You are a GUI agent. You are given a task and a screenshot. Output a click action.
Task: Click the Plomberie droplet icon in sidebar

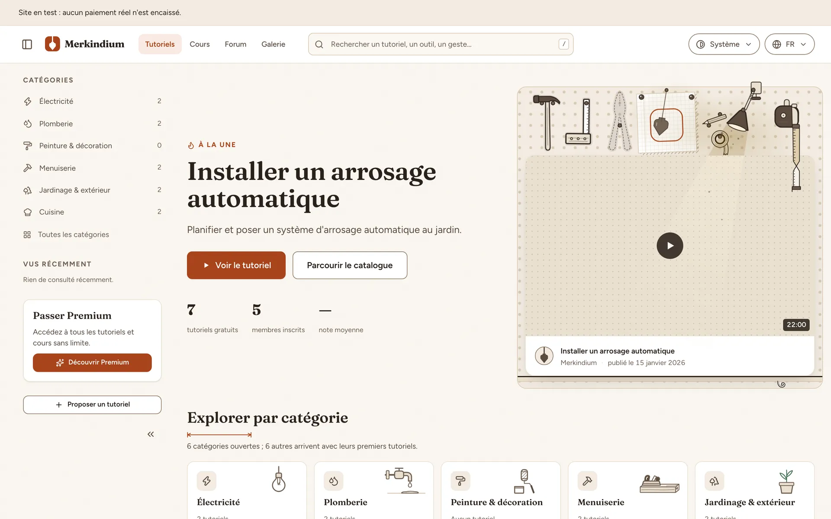tap(28, 124)
